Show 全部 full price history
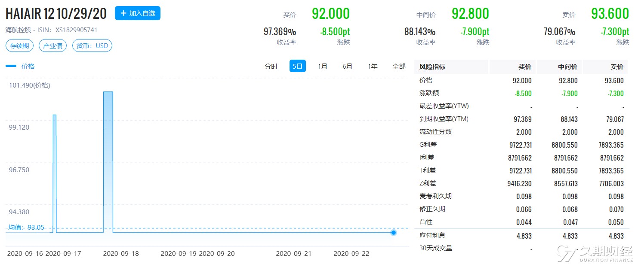Image resolution: width=635 pixels, height=264 pixels. click(399, 67)
